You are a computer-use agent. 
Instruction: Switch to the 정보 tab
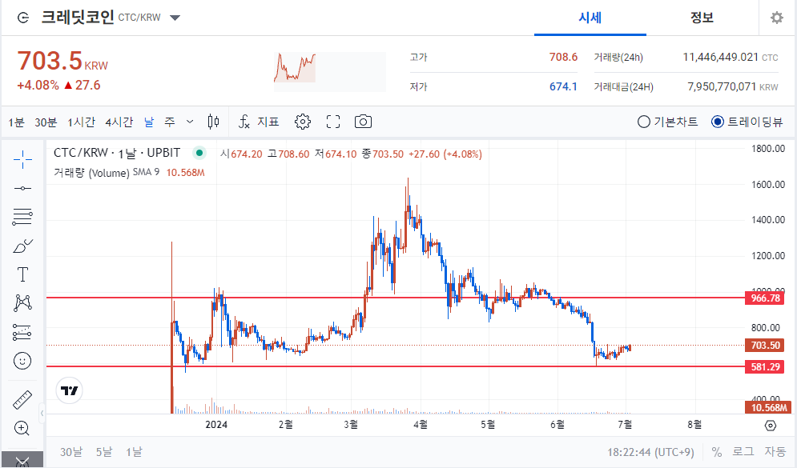[702, 18]
